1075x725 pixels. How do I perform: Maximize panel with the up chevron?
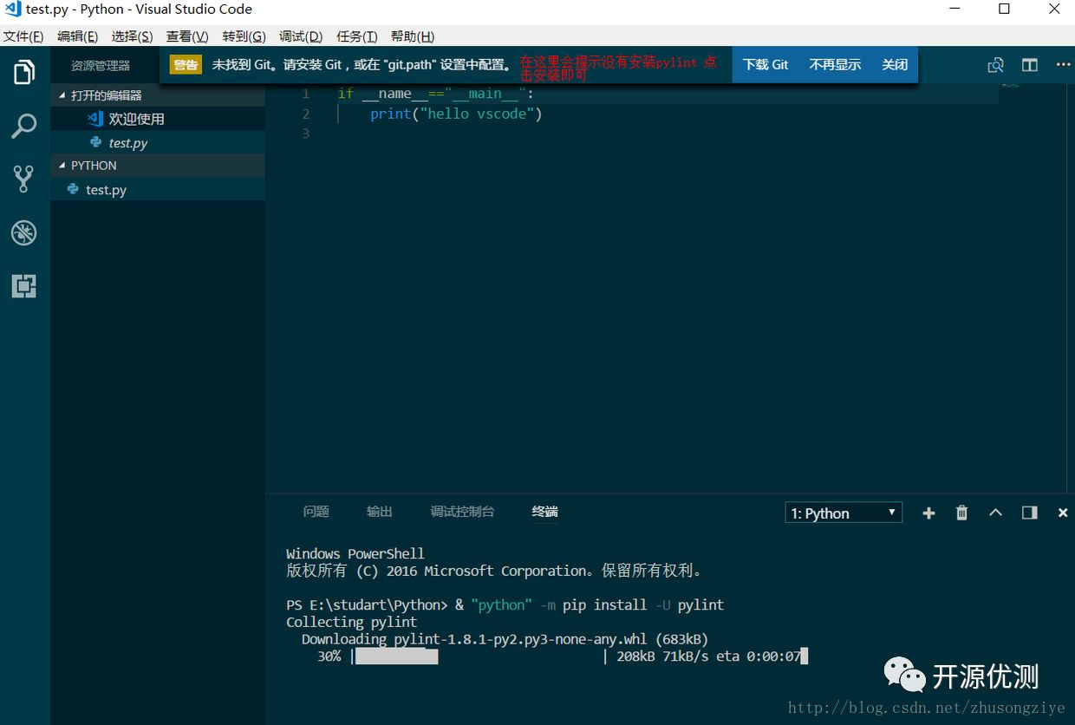(x=995, y=513)
